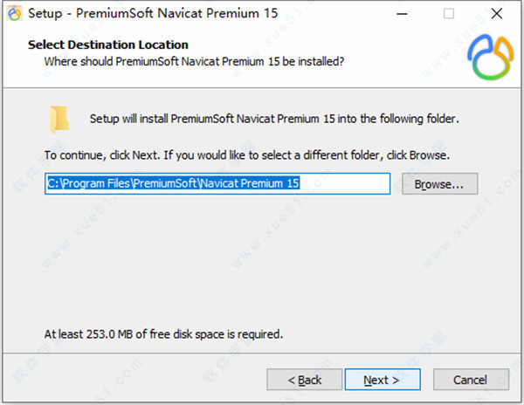
Task: Minimize the Setup window
Action: [407, 13]
